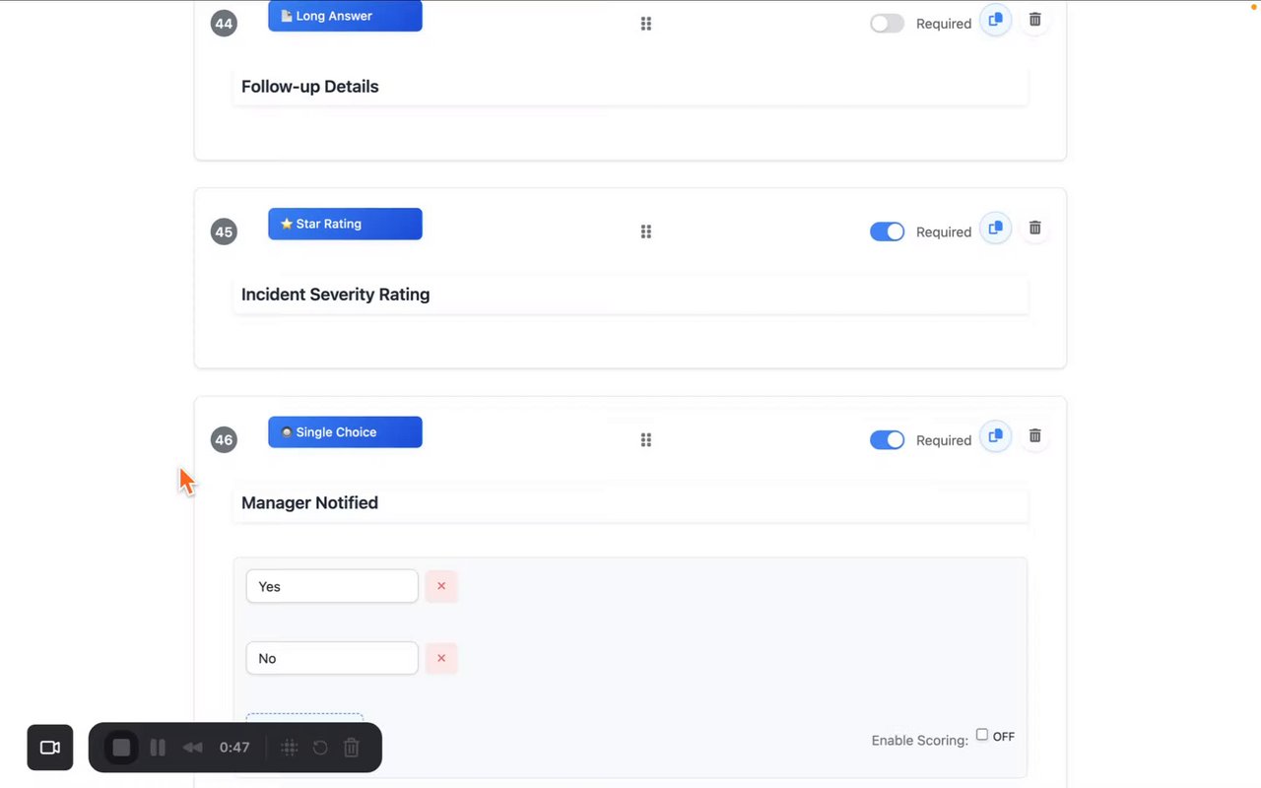The width and height of the screenshot is (1261, 788).
Task: Pause the screen recording
Action: [158, 748]
